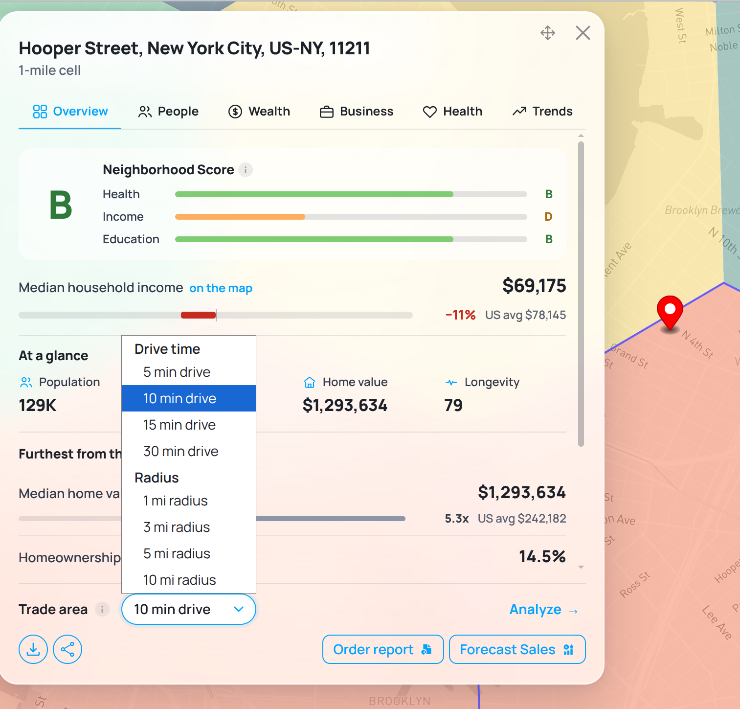This screenshot has width=740, height=709.
Task: Collapse the Trade area dropdown showing 10 min drive
Action: click(x=189, y=609)
